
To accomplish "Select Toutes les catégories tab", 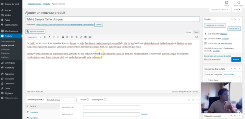I will [213, 75].
